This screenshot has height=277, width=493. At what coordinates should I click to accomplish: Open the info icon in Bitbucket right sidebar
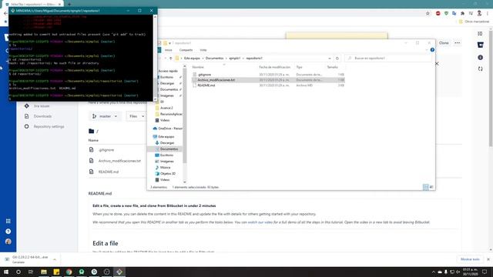click(x=480, y=58)
